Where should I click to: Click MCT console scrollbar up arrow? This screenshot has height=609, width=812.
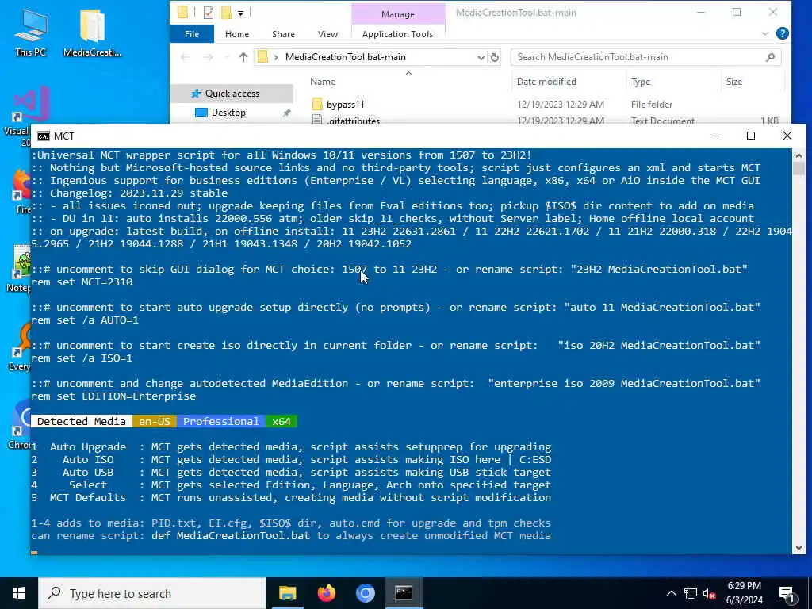pyautogui.click(x=798, y=155)
